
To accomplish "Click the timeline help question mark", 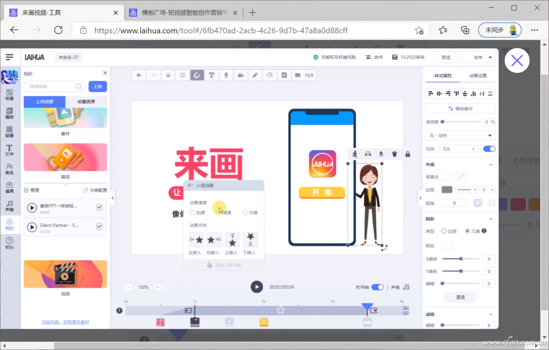I will click(x=119, y=311).
